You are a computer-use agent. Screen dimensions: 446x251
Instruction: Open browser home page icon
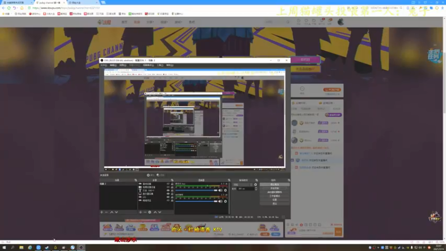(x=22, y=8)
